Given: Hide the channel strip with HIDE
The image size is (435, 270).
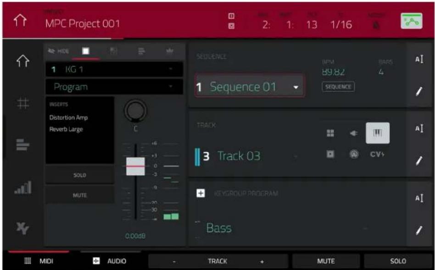Looking at the screenshot, I should click(58, 51).
